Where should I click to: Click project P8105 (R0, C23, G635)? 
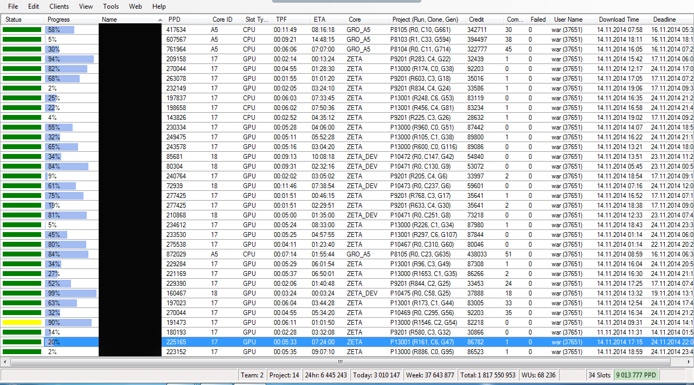(x=421, y=254)
